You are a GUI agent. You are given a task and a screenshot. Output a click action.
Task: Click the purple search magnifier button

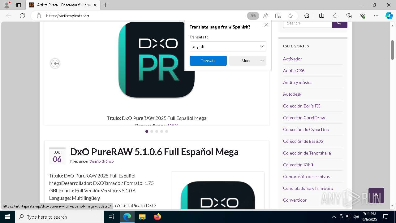tap(340, 24)
